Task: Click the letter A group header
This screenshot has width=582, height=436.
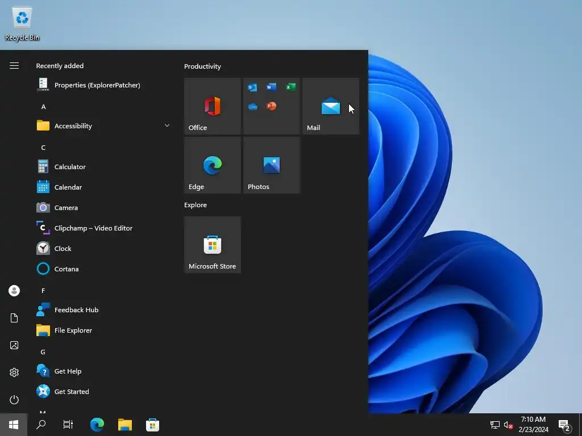Action: pyautogui.click(x=43, y=107)
